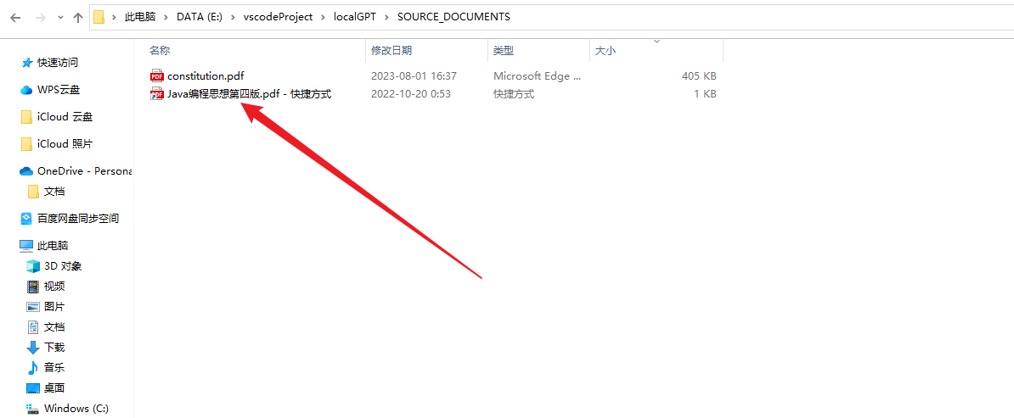1014x418 pixels.
Task: Click the document icon of 文档 under 此电脑
Action: click(33, 327)
